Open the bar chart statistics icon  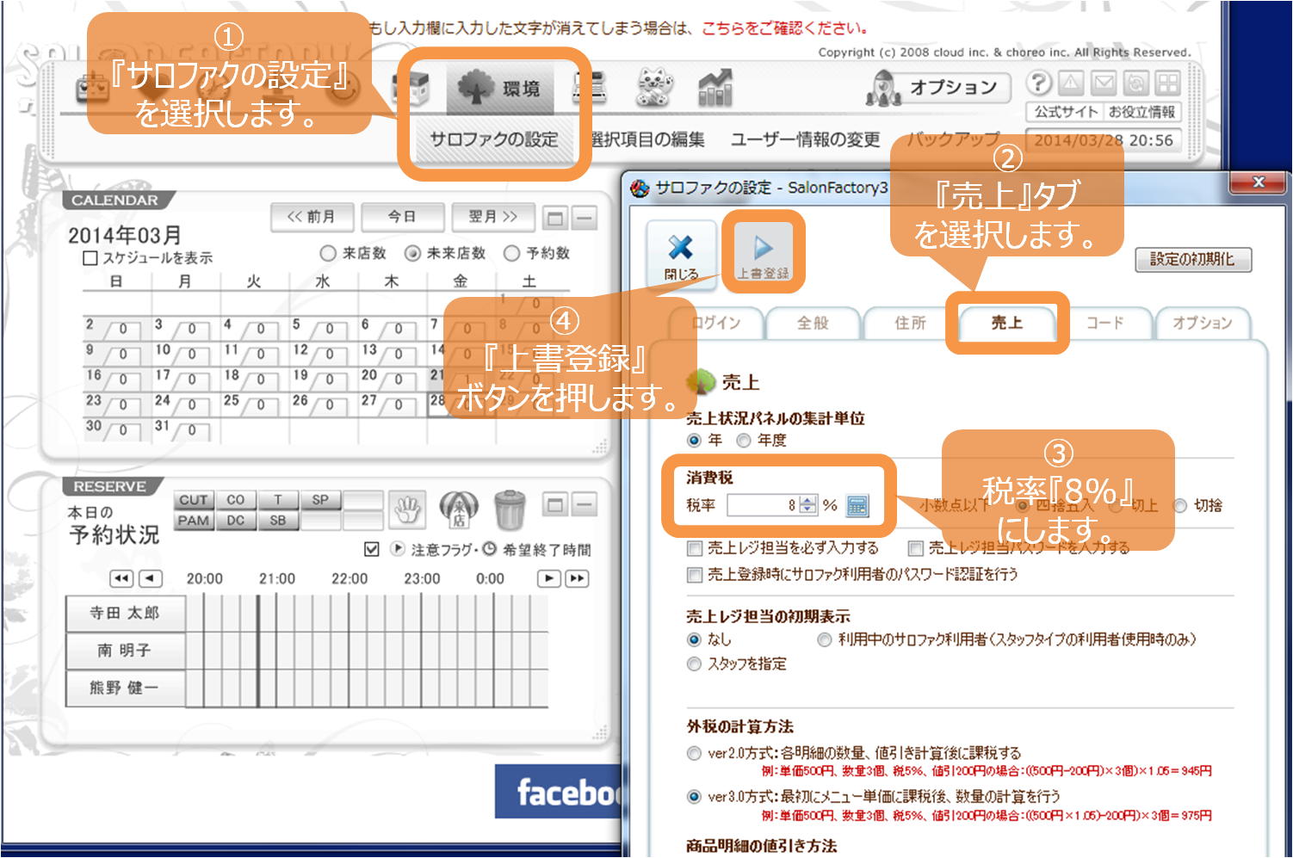(x=715, y=88)
